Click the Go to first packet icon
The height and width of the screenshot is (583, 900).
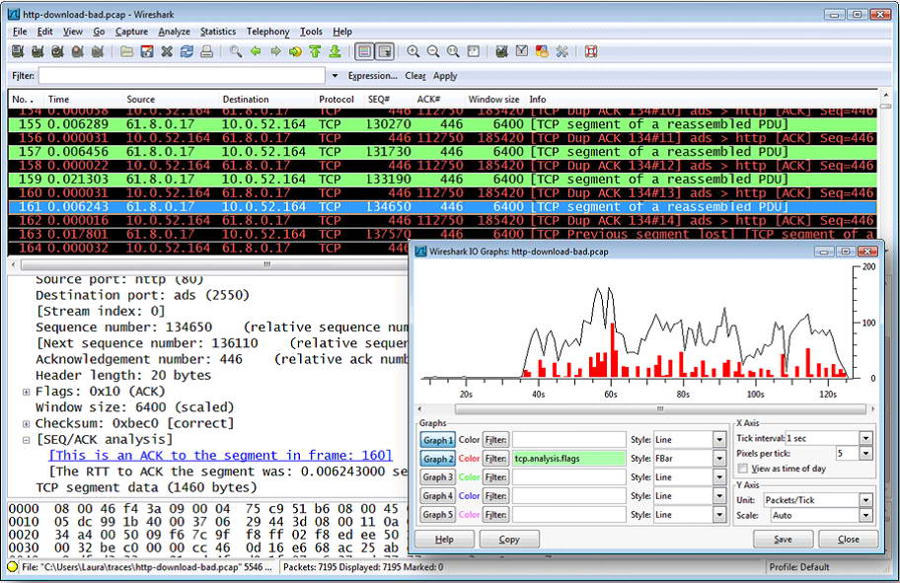[316, 51]
